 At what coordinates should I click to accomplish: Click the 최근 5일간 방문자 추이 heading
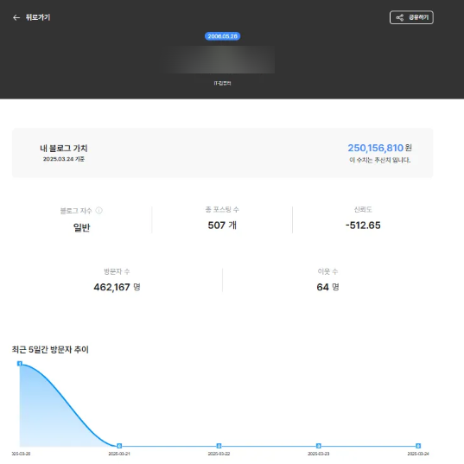[x=50, y=349]
